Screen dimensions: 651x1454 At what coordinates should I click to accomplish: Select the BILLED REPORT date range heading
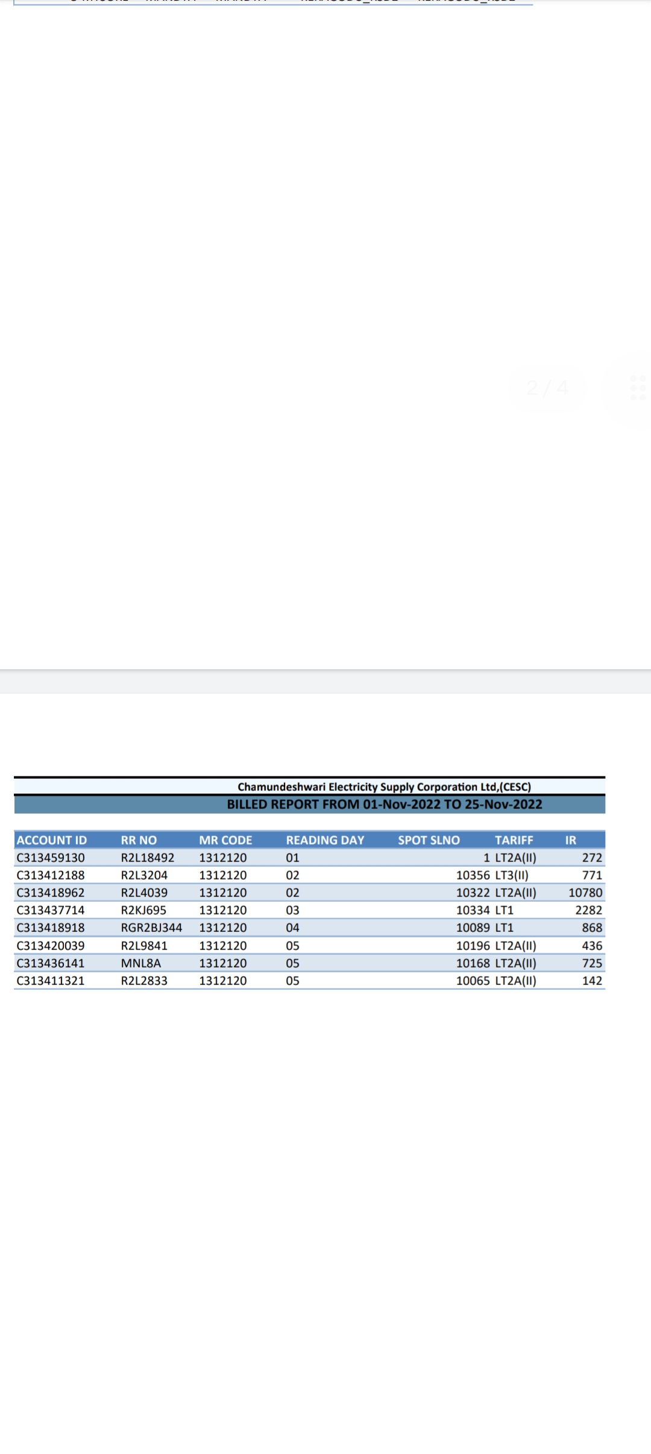pyautogui.click(x=385, y=804)
